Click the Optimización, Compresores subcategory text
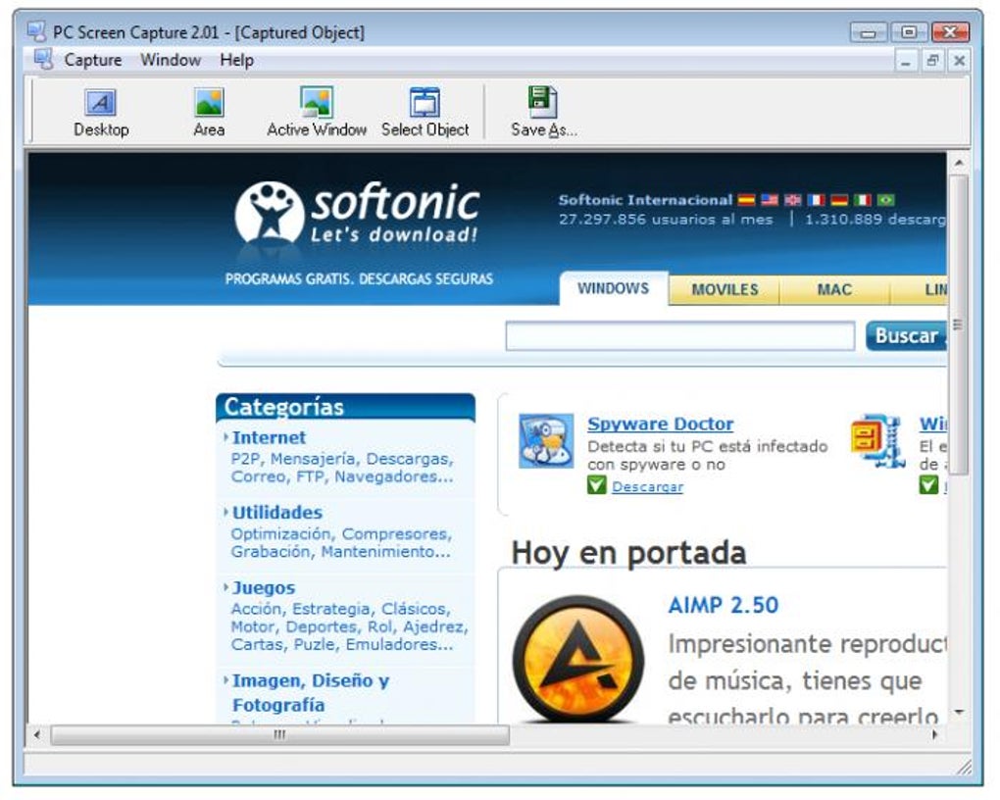The image size is (1000, 800). coord(341,533)
